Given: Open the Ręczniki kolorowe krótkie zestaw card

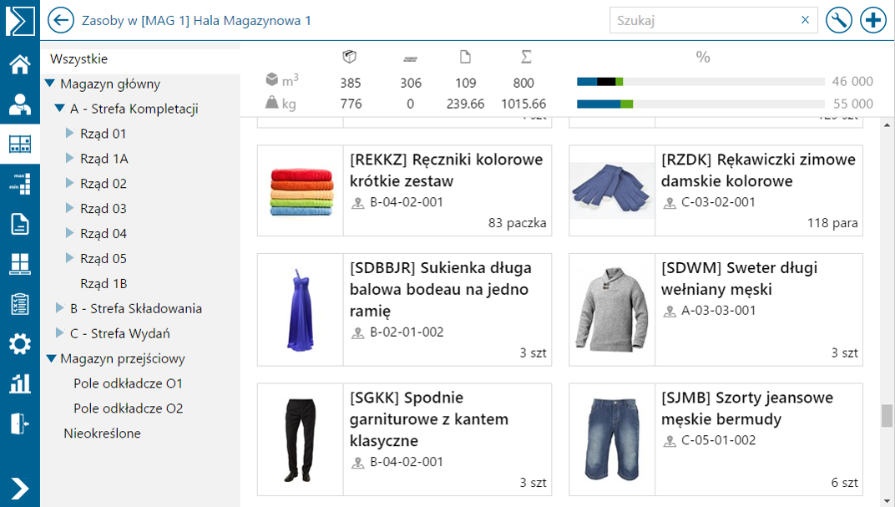Looking at the screenshot, I should click(x=404, y=190).
